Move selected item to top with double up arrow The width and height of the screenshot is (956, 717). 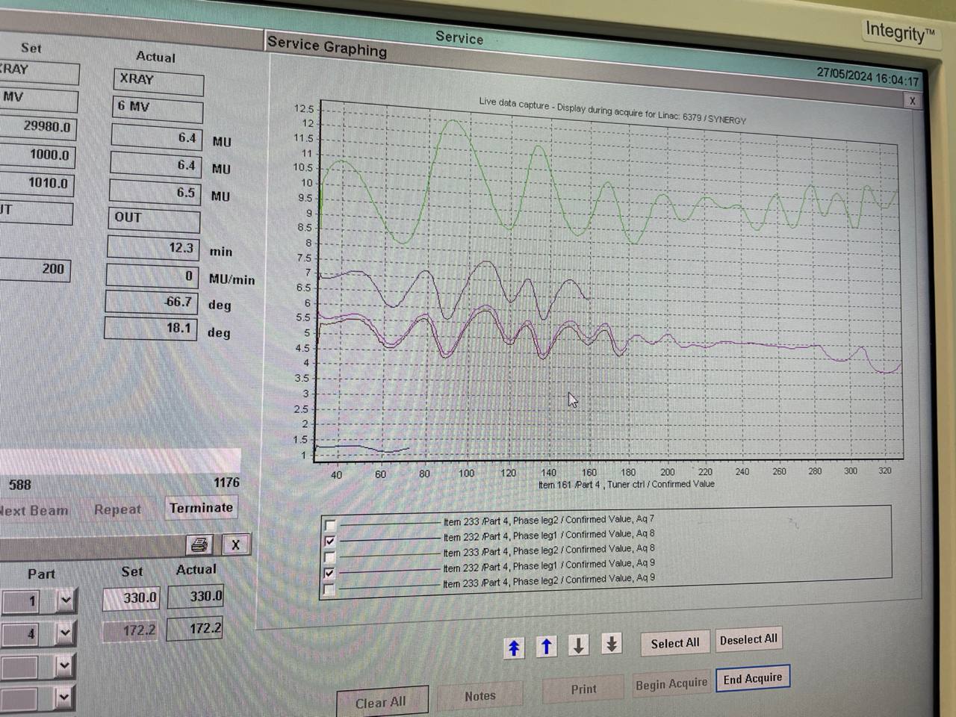[x=514, y=648]
